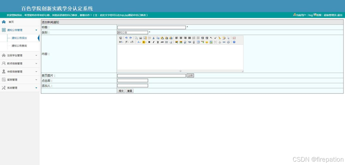Viewport: 345px width, 165px height.
Task: Align text left in editor
Action: [177, 38]
